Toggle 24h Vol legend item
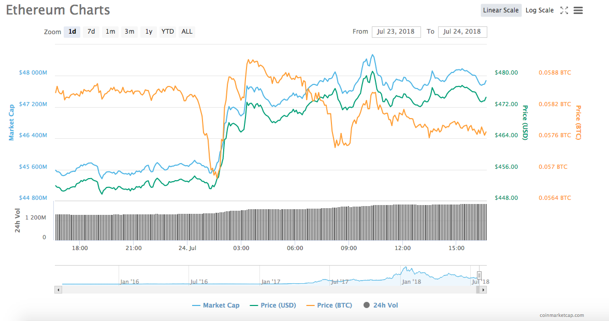This screenshot has width=609, height=321. (x=381, y=305)
